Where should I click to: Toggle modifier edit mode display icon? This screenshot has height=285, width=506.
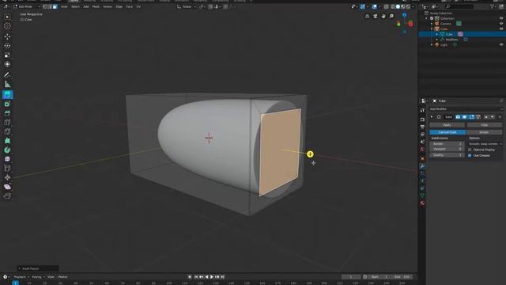pos(471,117)
